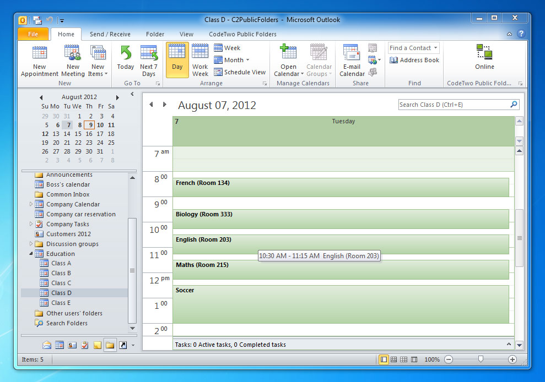This screenshot has width=545, height=382.
Task: Select the English (Room 203) appointment
Action: (341, 244)
